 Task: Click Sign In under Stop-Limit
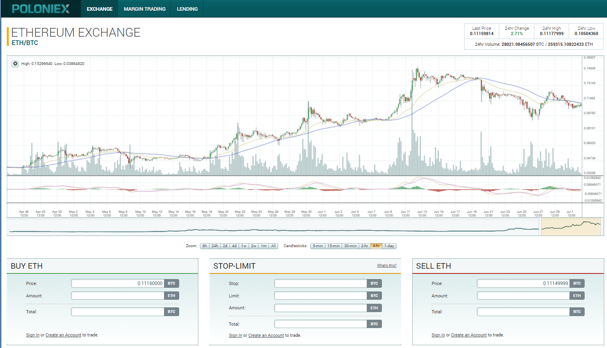coord(235,336)
